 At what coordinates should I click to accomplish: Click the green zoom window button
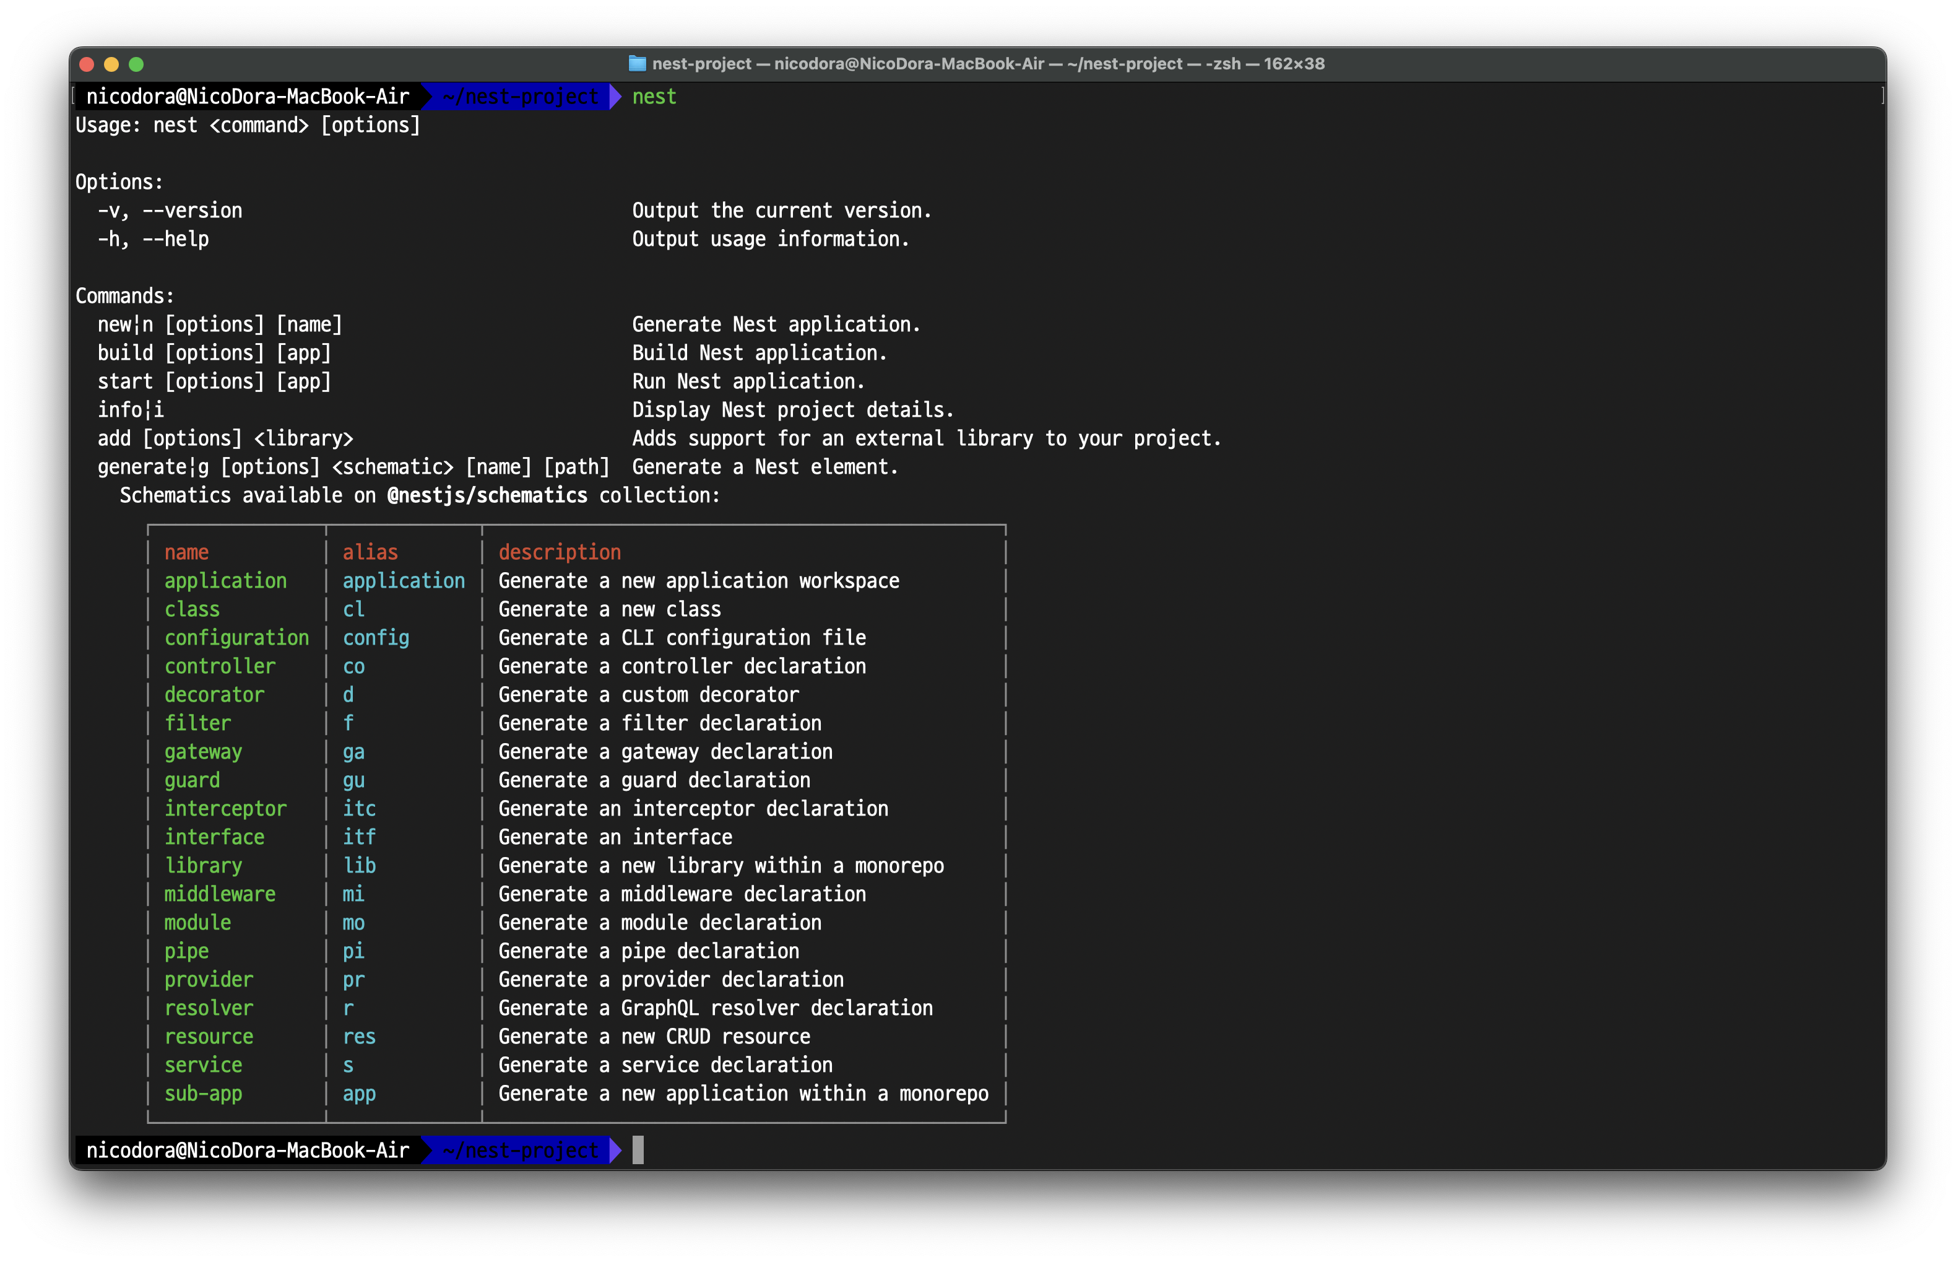[x=137, y=64]
